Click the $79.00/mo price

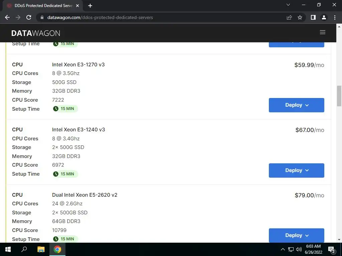coord(310,195)
